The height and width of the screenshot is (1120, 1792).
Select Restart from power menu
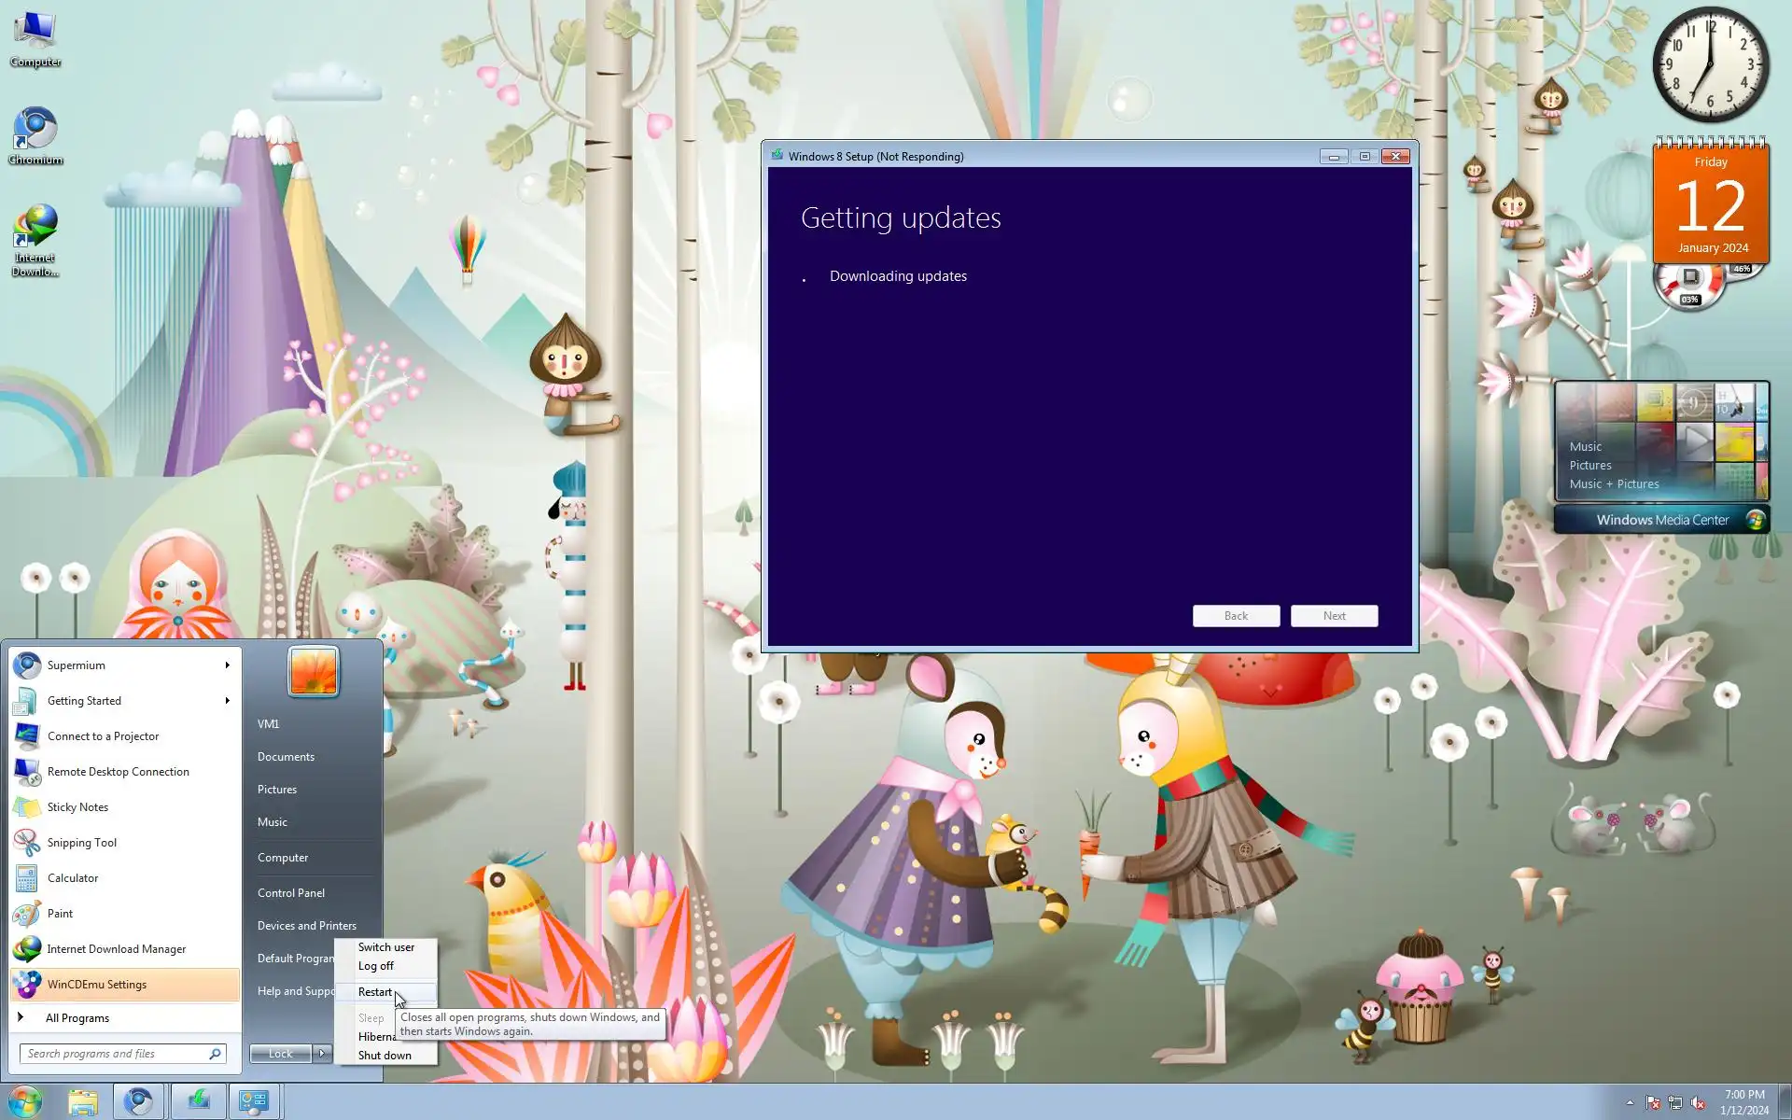(375, 992)
